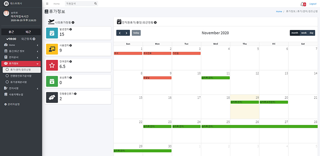Click the company logo icon in the sidebar header

coord(6,4)
